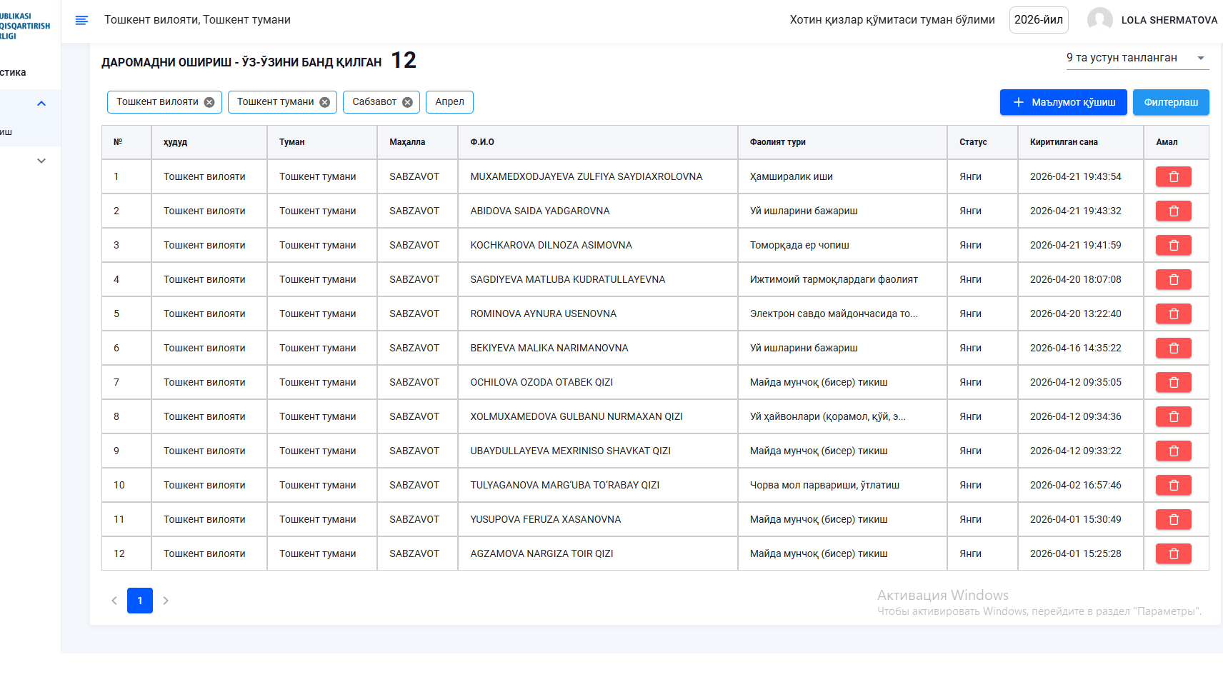
Task: Open the '9 та устун танланган' column selector
Action: click(x=1137, y=58)
